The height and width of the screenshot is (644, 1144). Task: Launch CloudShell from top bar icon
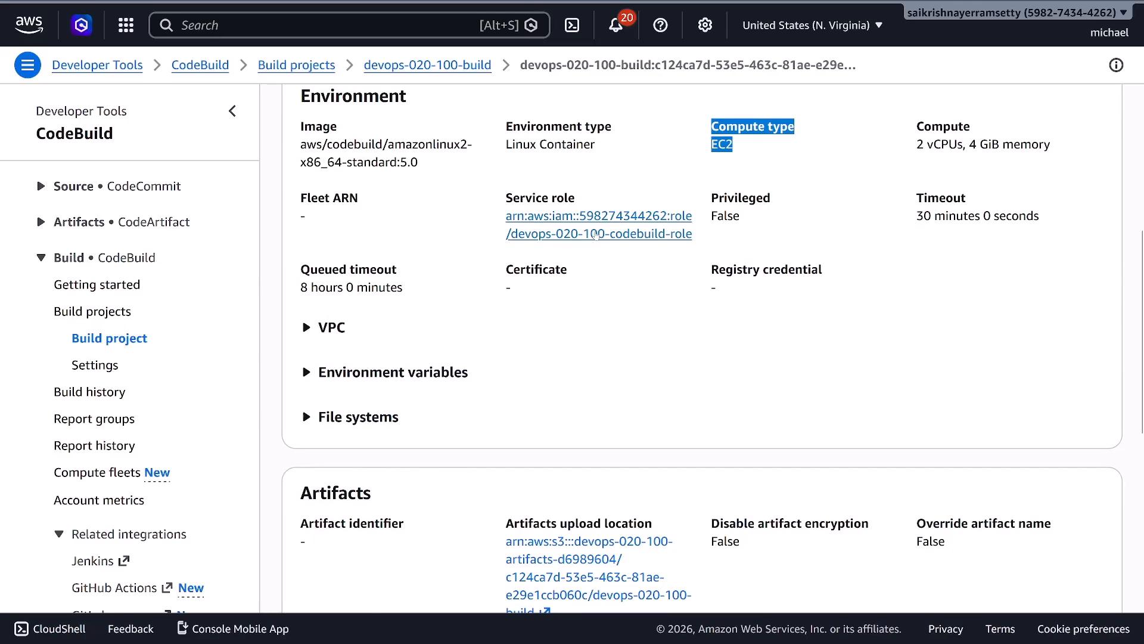(572, 25)
